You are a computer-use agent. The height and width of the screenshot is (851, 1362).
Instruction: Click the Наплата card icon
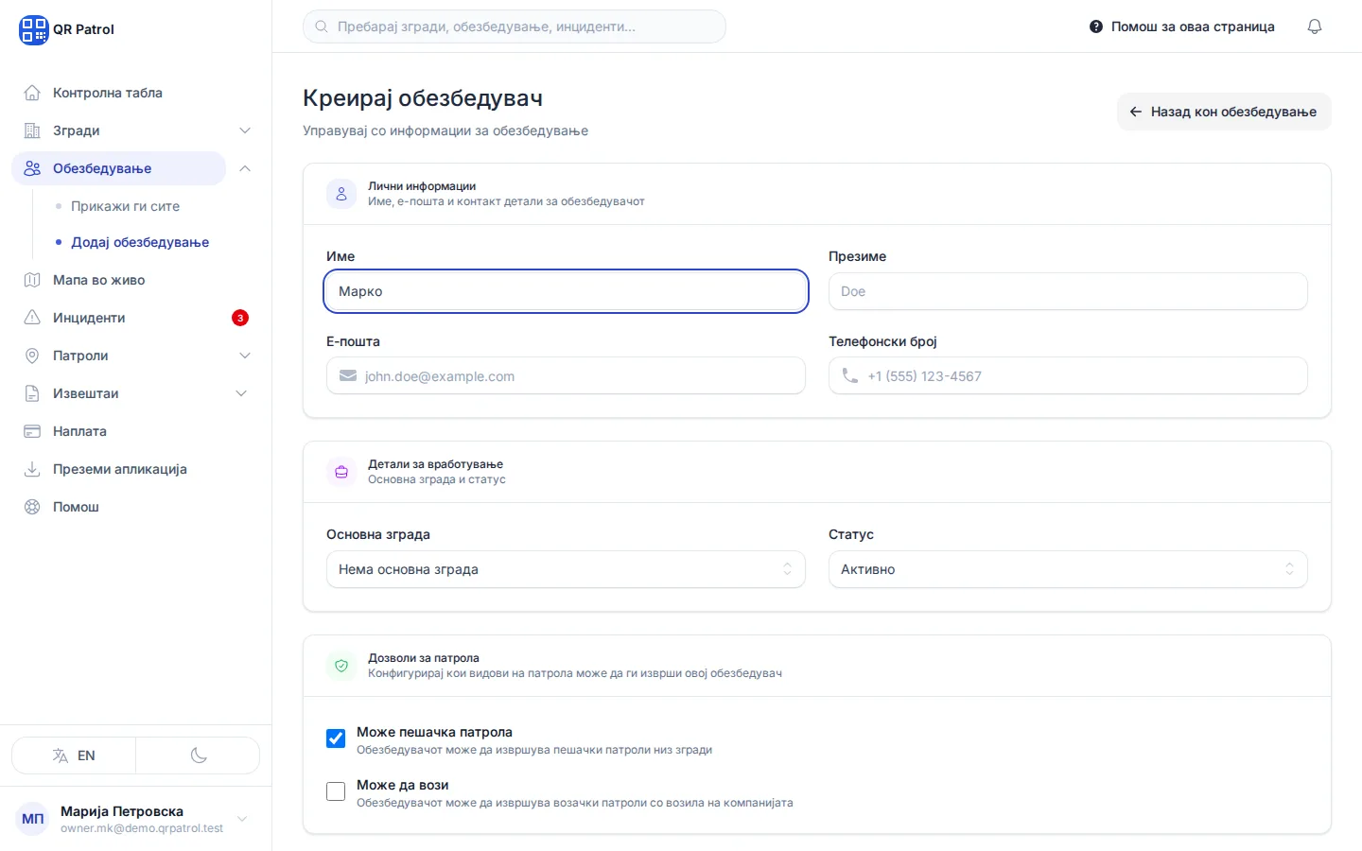[32, 431]
